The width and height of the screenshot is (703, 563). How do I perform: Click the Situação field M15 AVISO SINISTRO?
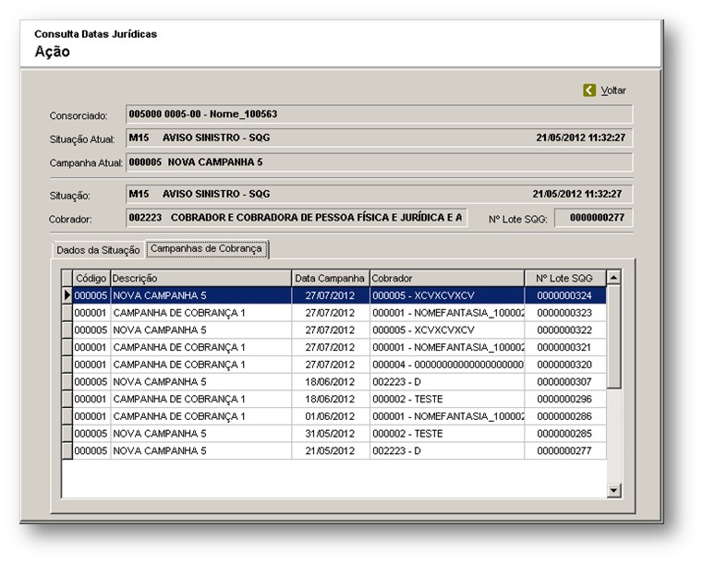coord(380,194)
